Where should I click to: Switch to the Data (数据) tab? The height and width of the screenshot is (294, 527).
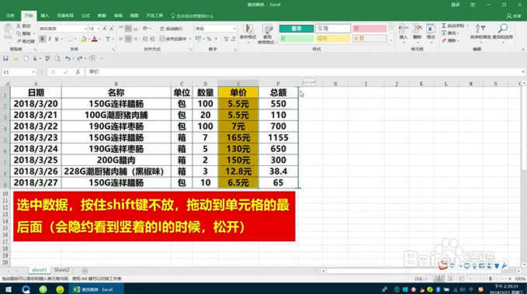pos(102,16)
